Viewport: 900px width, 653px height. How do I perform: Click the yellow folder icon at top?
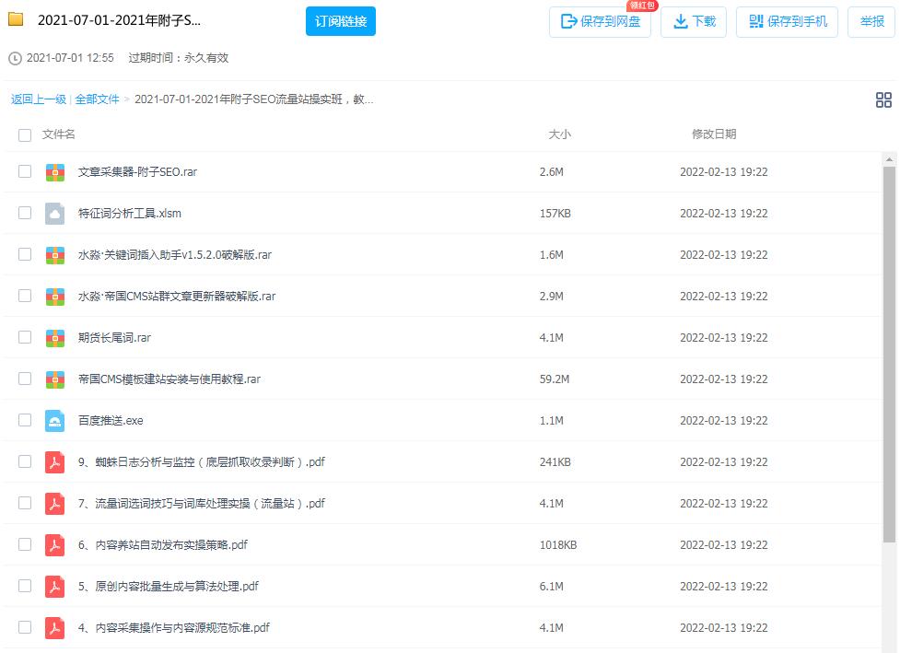[x=16, y=19]
